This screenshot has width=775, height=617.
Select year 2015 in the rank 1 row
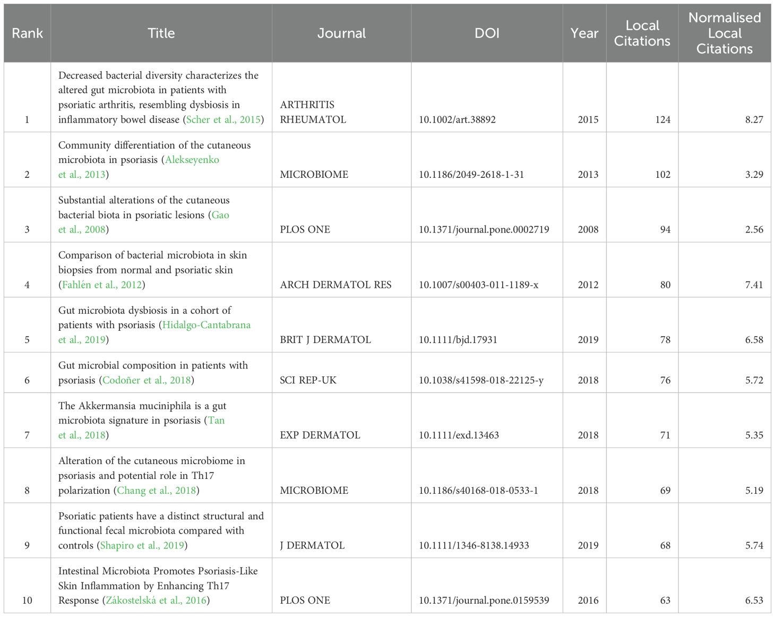(588, 119)
